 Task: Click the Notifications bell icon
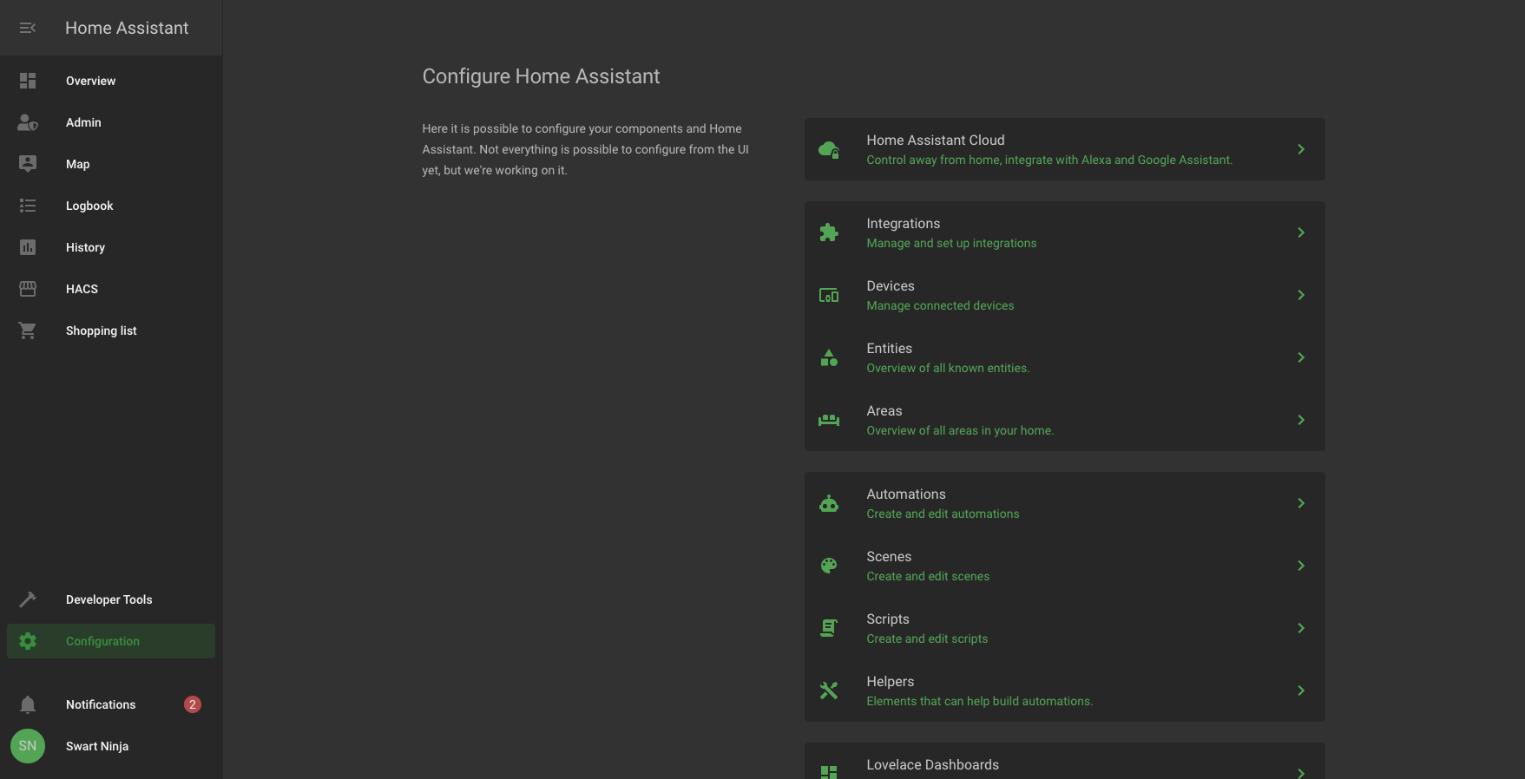[28, 704]
